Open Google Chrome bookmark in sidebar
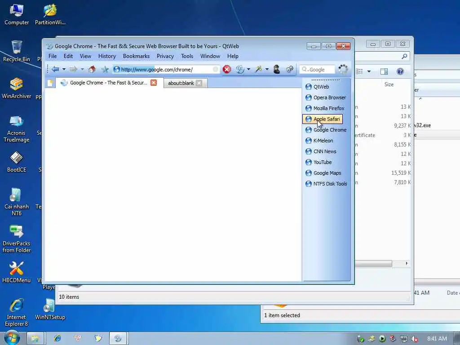460x345 pixels. 326,130
